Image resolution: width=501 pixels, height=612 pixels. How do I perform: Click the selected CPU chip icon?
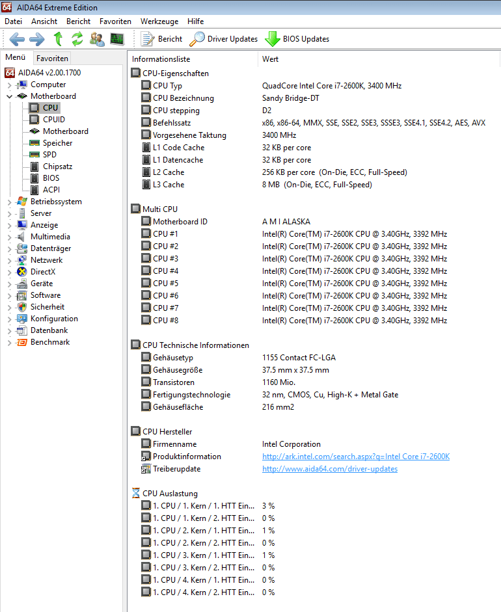coord(34,108)
